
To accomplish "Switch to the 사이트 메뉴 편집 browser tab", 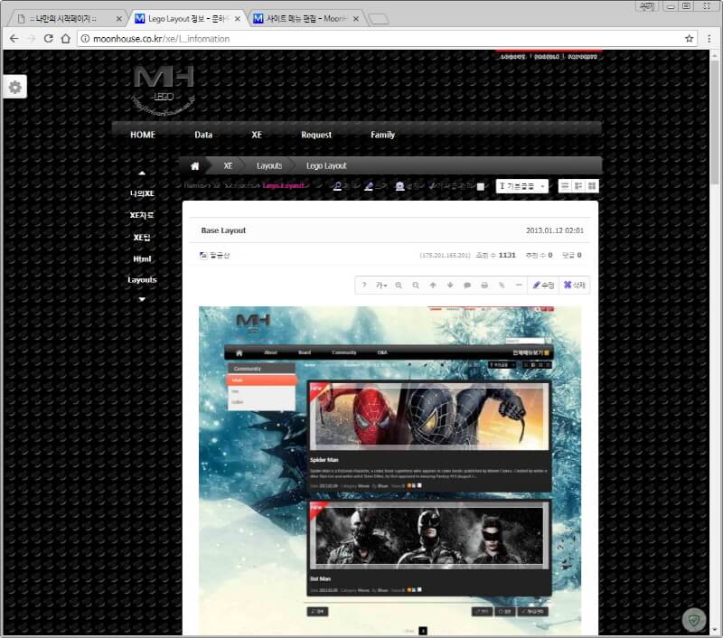I will [x=305, y=19].
